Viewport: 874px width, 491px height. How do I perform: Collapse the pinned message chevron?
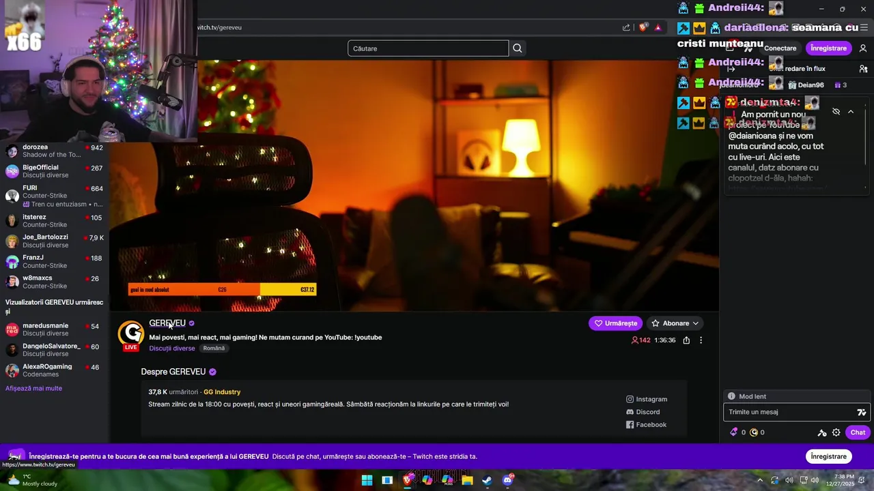click(851, 111)
